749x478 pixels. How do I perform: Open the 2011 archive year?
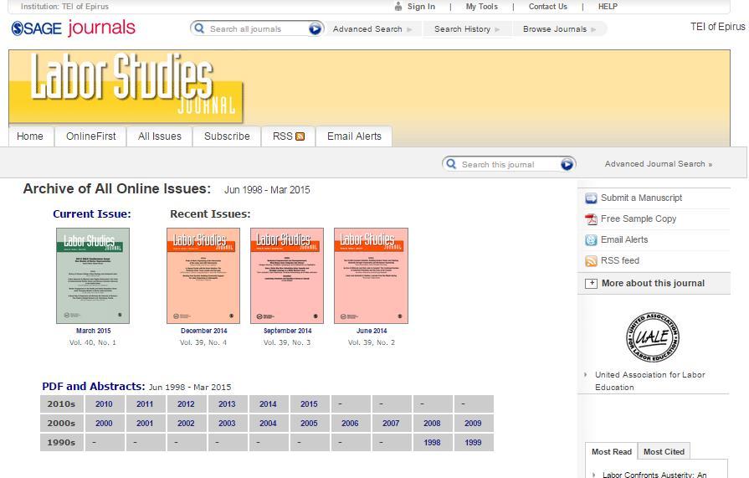(145, 403)
